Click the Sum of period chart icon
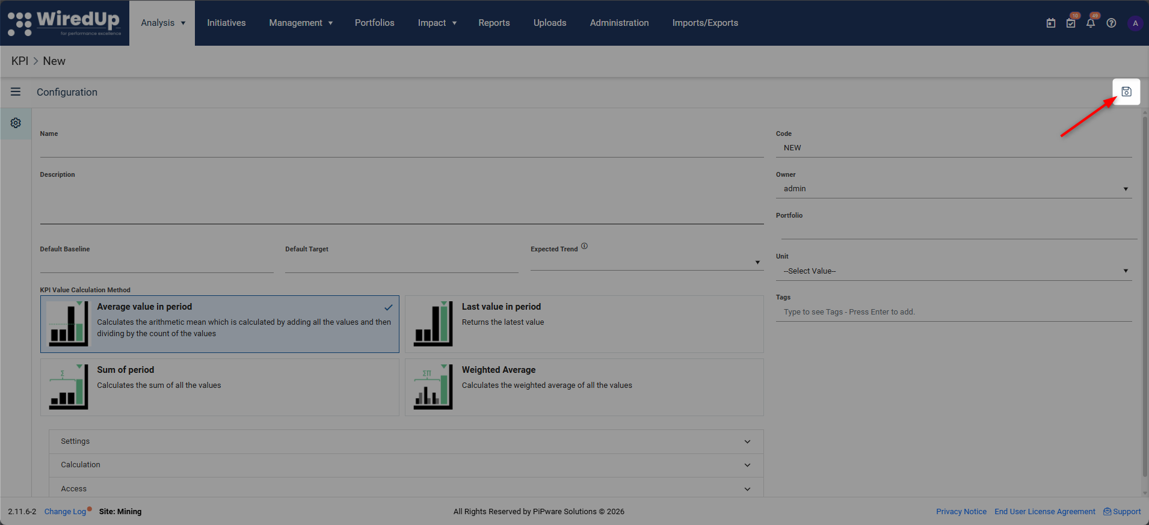Image resolution: width=1149 pixels, height=525 pixels. (67, 387)
